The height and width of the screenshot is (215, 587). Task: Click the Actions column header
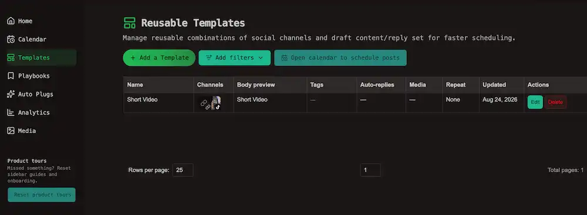click(538, 85)
